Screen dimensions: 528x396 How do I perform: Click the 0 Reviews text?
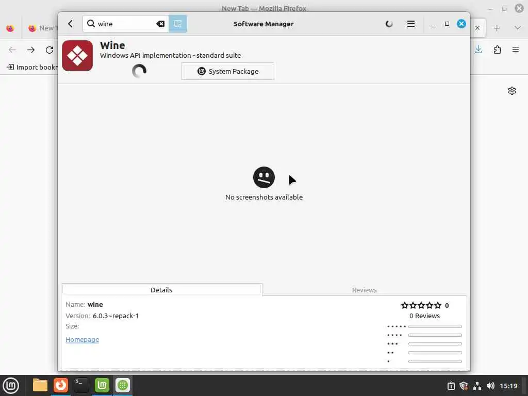coord(424,316)
